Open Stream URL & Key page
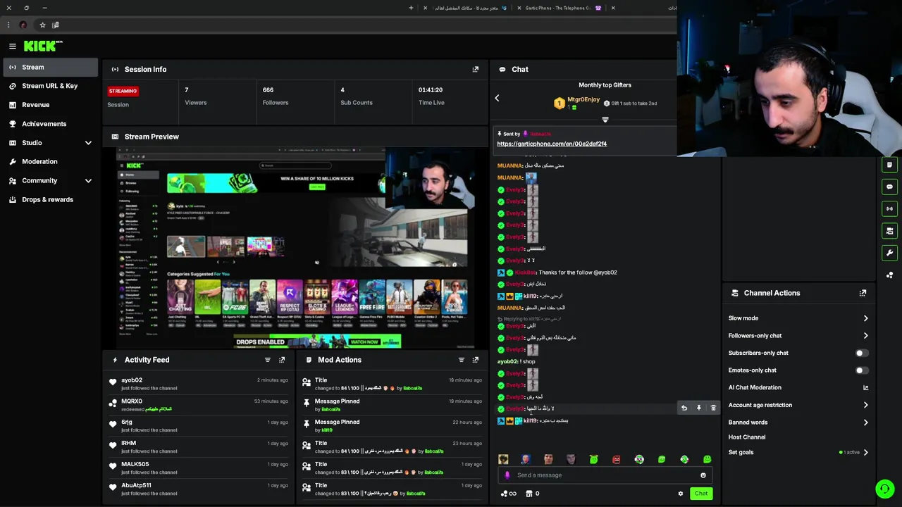Image resolution: width=902 pixels, height=507 pixels. 51,86
